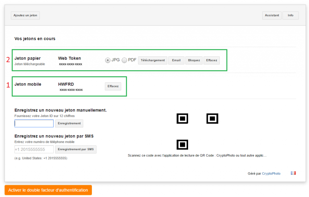The image size is (309, 197).
Task: Click the top-right QR code square
Action: click(x=212, y=119)
